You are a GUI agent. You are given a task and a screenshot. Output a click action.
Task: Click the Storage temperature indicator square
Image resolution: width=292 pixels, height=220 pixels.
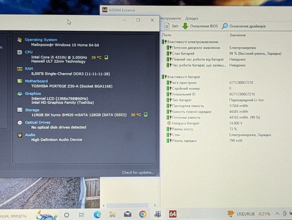[146, 115]
